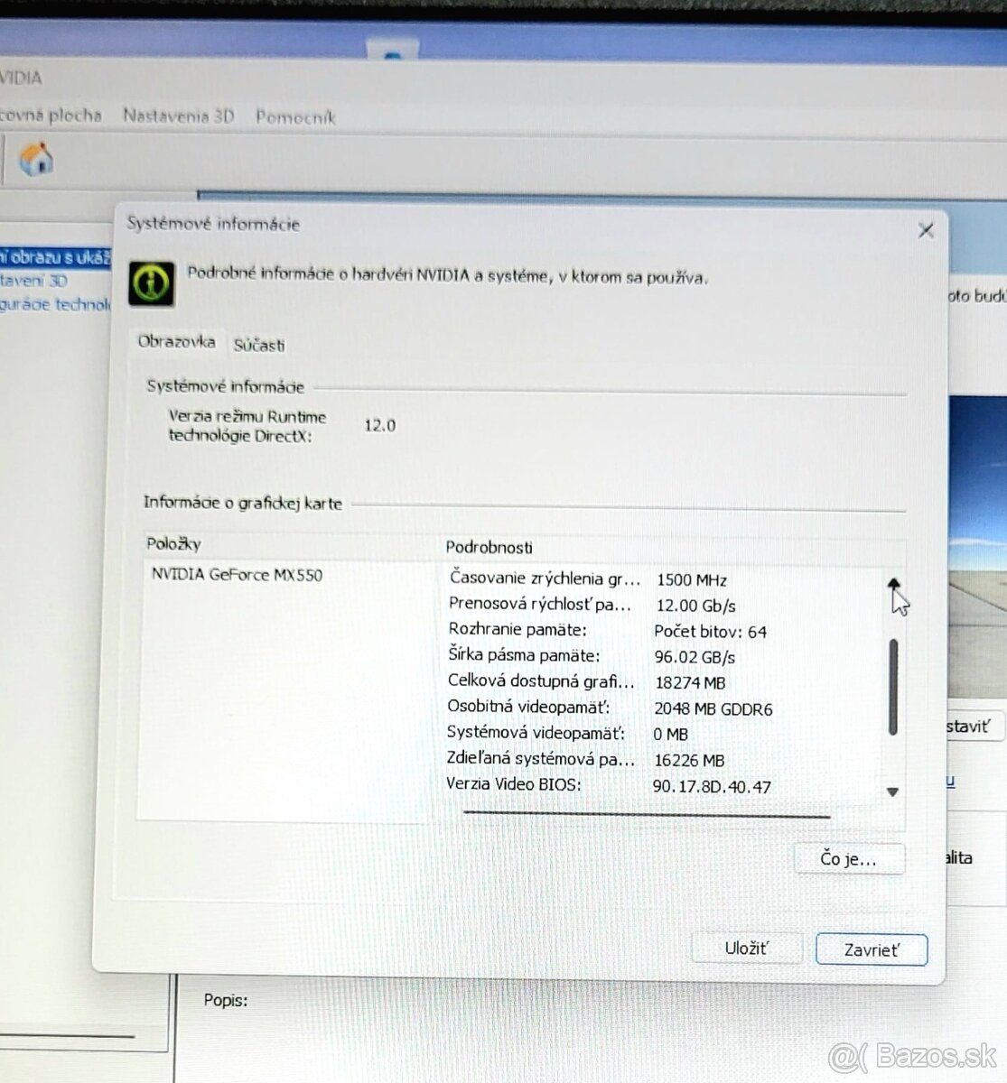Click the details list scroll down arrow

pos(892,791)
